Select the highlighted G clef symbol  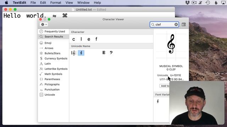pos(81,53)
